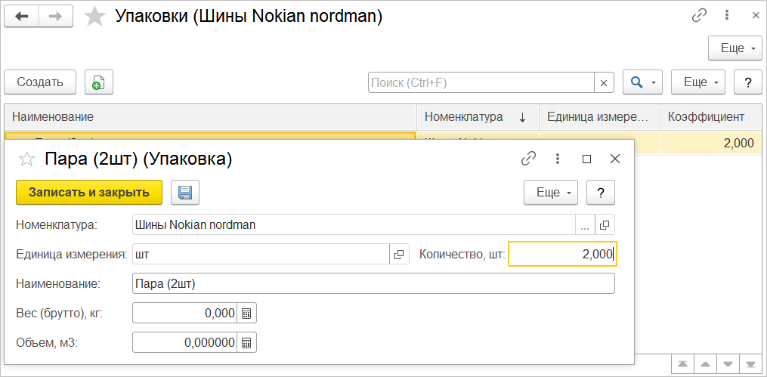This screenshot has height=377, width=767.
Task: Open Еще dropdown in the dialog
Action: [x=551, y=193]
